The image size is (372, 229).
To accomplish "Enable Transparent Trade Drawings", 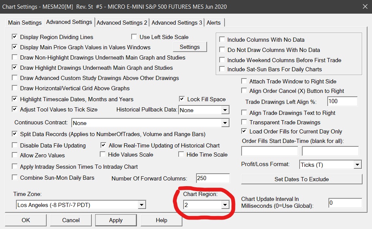I will click(x=244, y=122).
